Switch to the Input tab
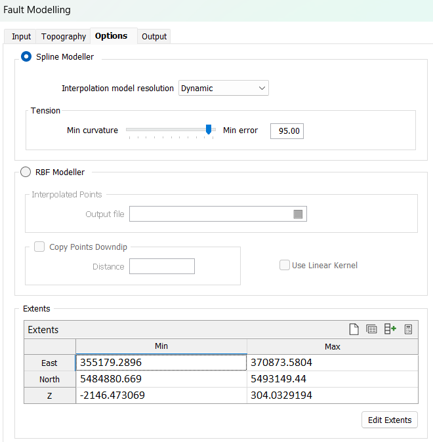Image resolution: width=433 pixels, height=442 pixels. point(21,37)
